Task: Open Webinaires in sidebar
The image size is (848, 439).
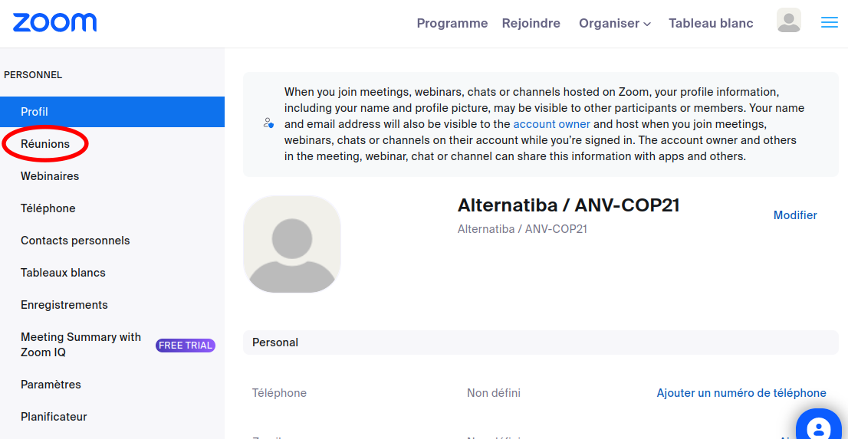Action: 50,176
